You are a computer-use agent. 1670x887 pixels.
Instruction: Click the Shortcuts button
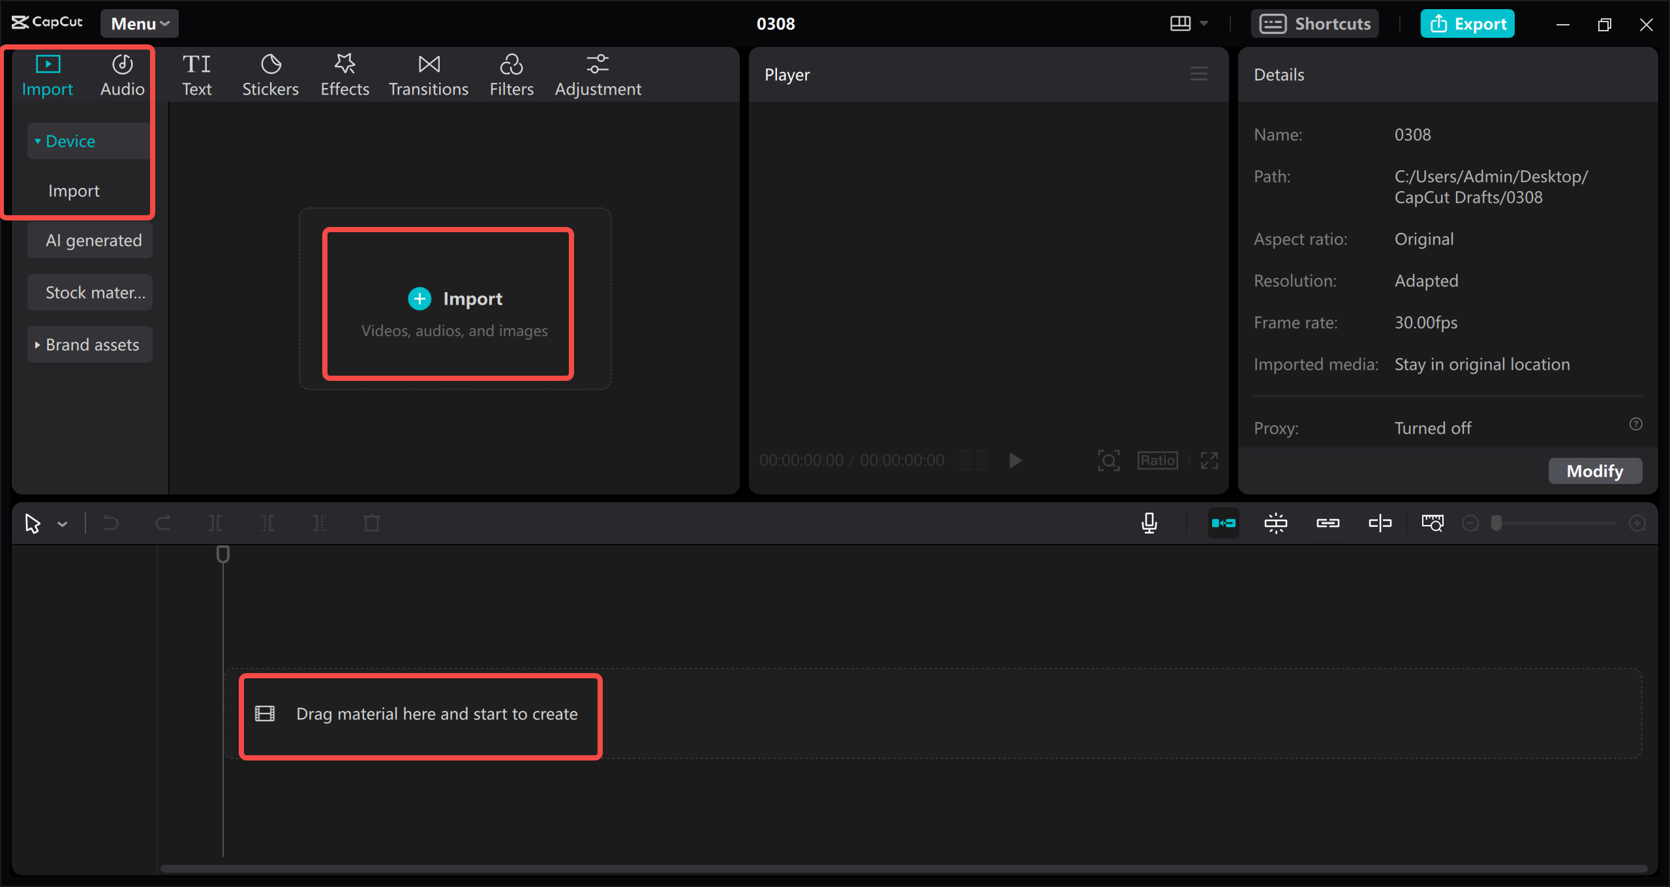point(1314,23)
